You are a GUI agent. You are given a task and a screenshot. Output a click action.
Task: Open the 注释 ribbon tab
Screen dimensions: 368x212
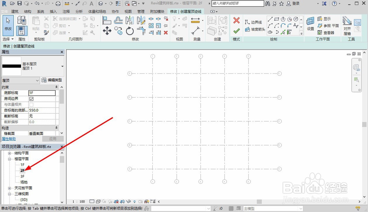66,11
